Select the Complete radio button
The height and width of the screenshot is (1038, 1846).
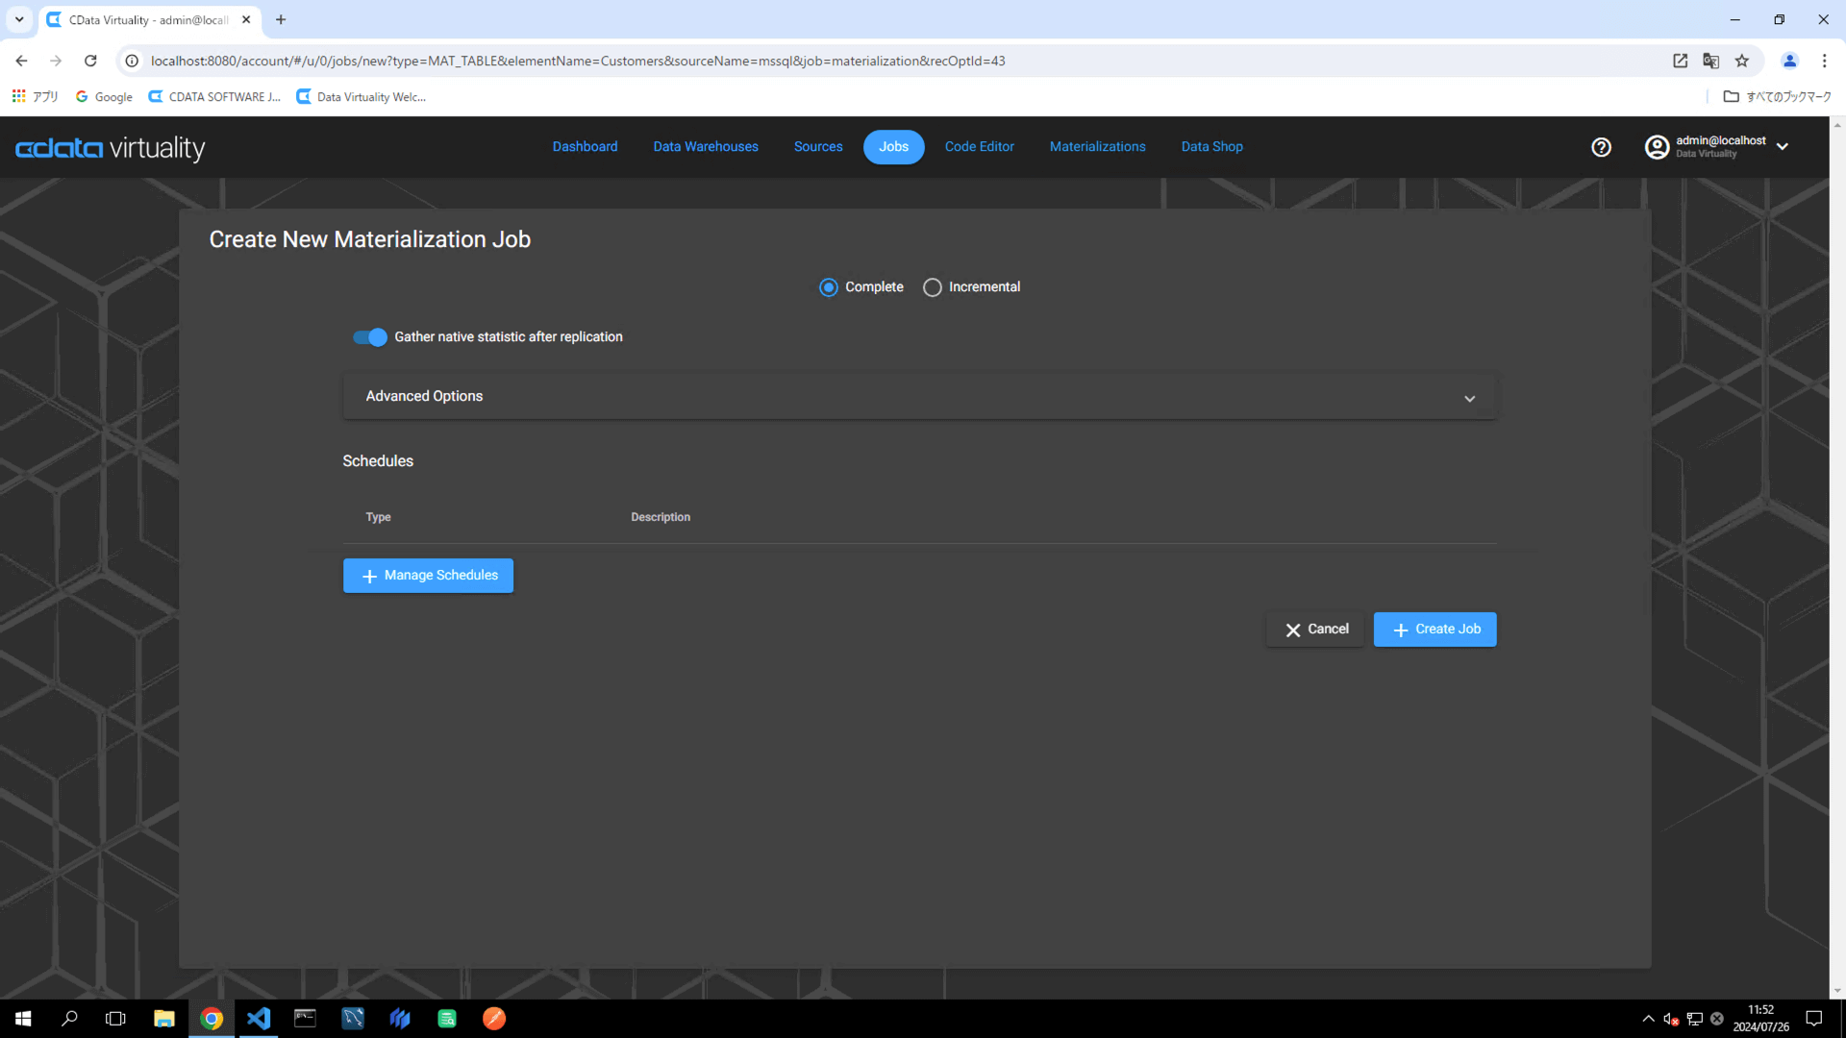click(x=829, y=287)
